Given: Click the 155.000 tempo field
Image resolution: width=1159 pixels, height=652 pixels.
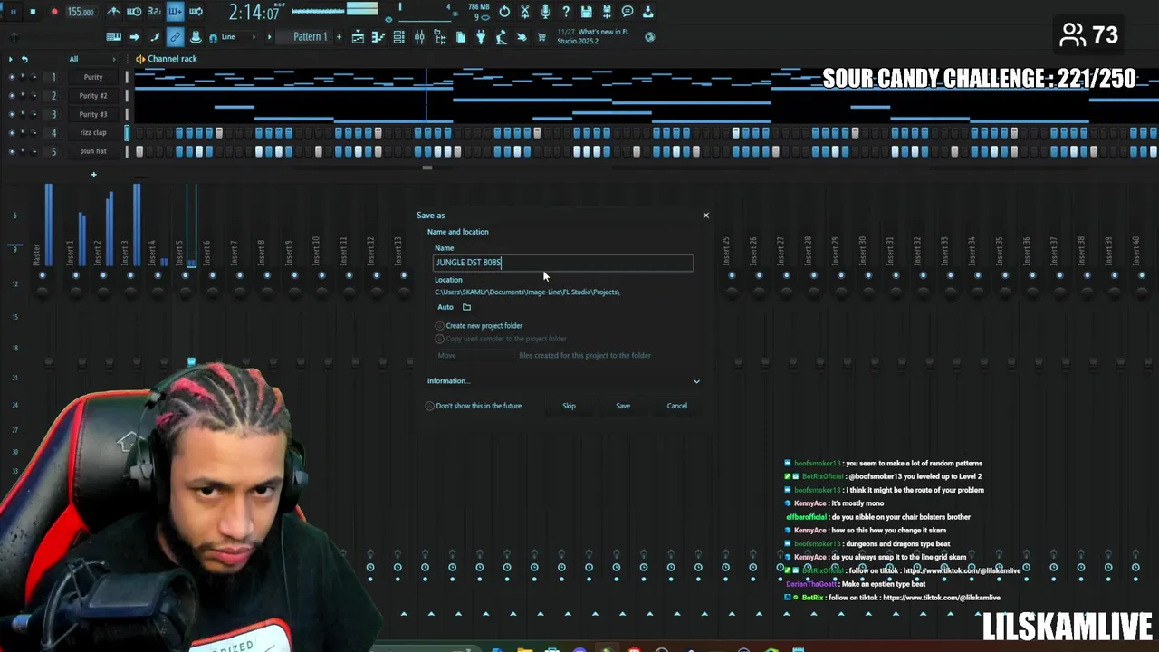Looking at the screenshot, I should [x=81, y=12].
